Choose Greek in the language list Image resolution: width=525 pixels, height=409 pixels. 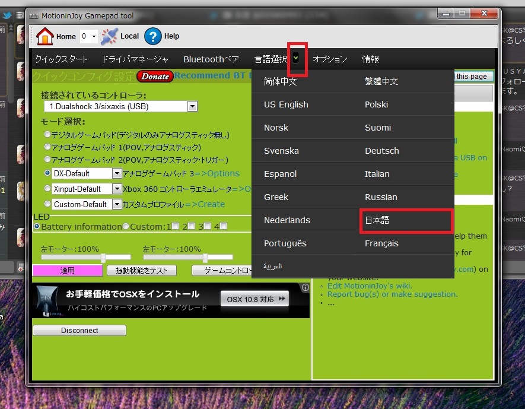303,197
